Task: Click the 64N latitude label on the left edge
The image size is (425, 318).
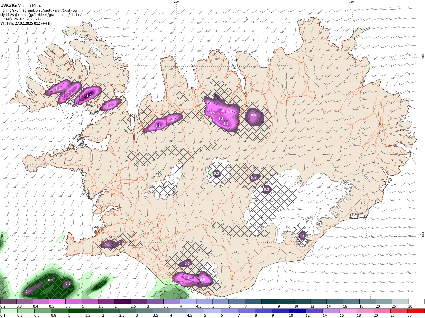Action: click(2, 234)
